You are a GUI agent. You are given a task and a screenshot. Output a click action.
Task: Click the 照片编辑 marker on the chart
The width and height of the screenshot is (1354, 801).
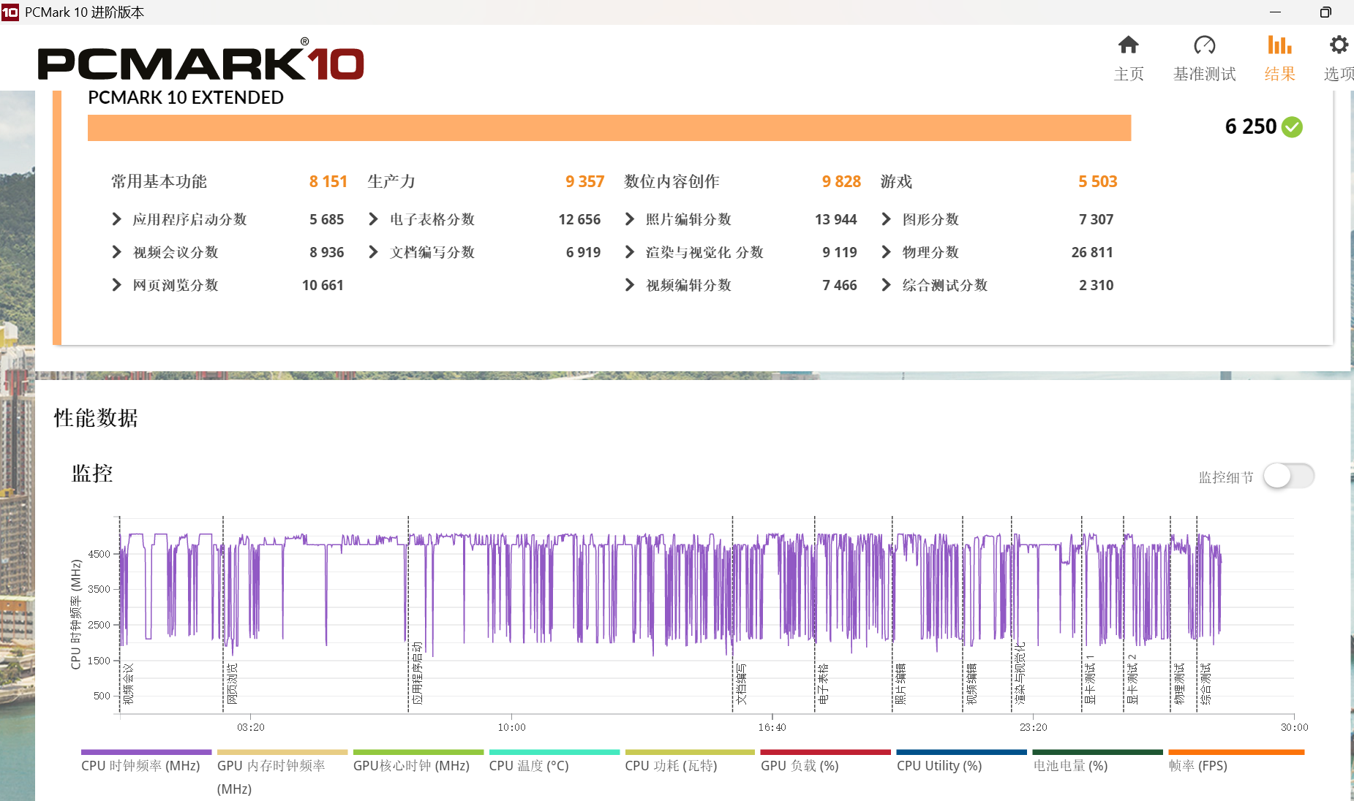point(901,684)
